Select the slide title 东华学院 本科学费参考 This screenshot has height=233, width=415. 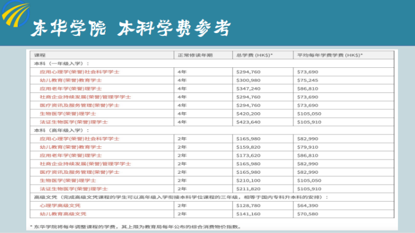131,28
